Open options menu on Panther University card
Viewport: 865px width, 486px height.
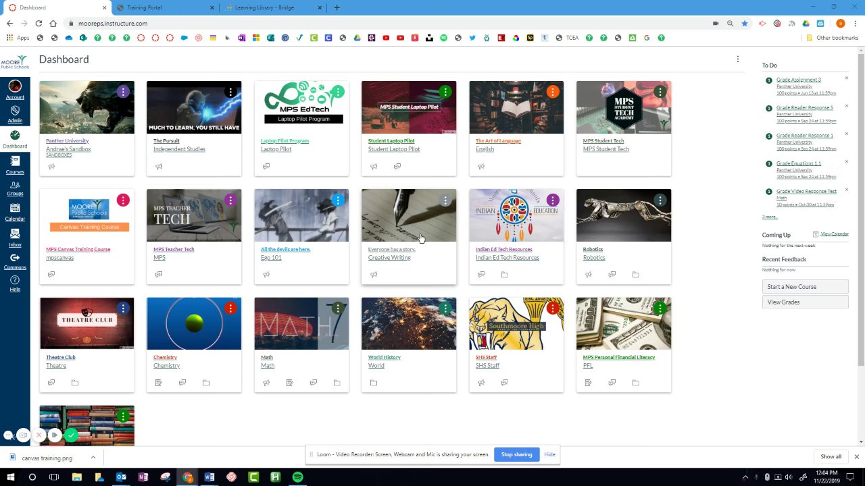[x=123, y=92]
